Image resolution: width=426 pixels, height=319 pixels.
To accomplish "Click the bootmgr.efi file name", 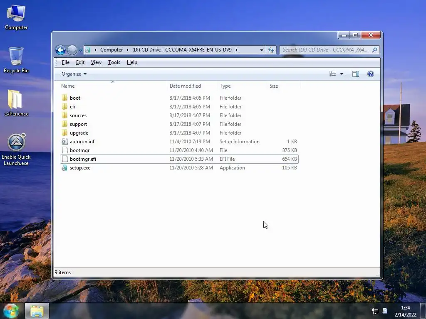I will point(83,159).
